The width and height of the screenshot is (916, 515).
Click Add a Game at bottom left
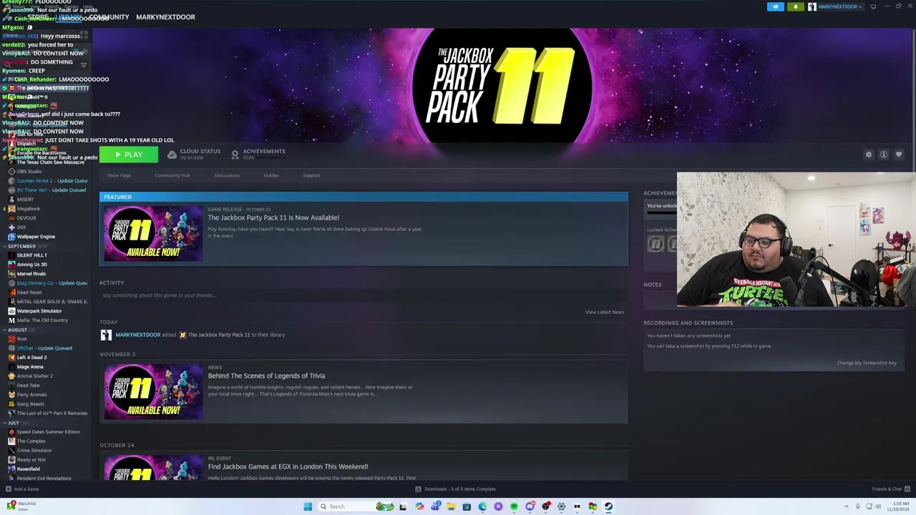point(22,489)
